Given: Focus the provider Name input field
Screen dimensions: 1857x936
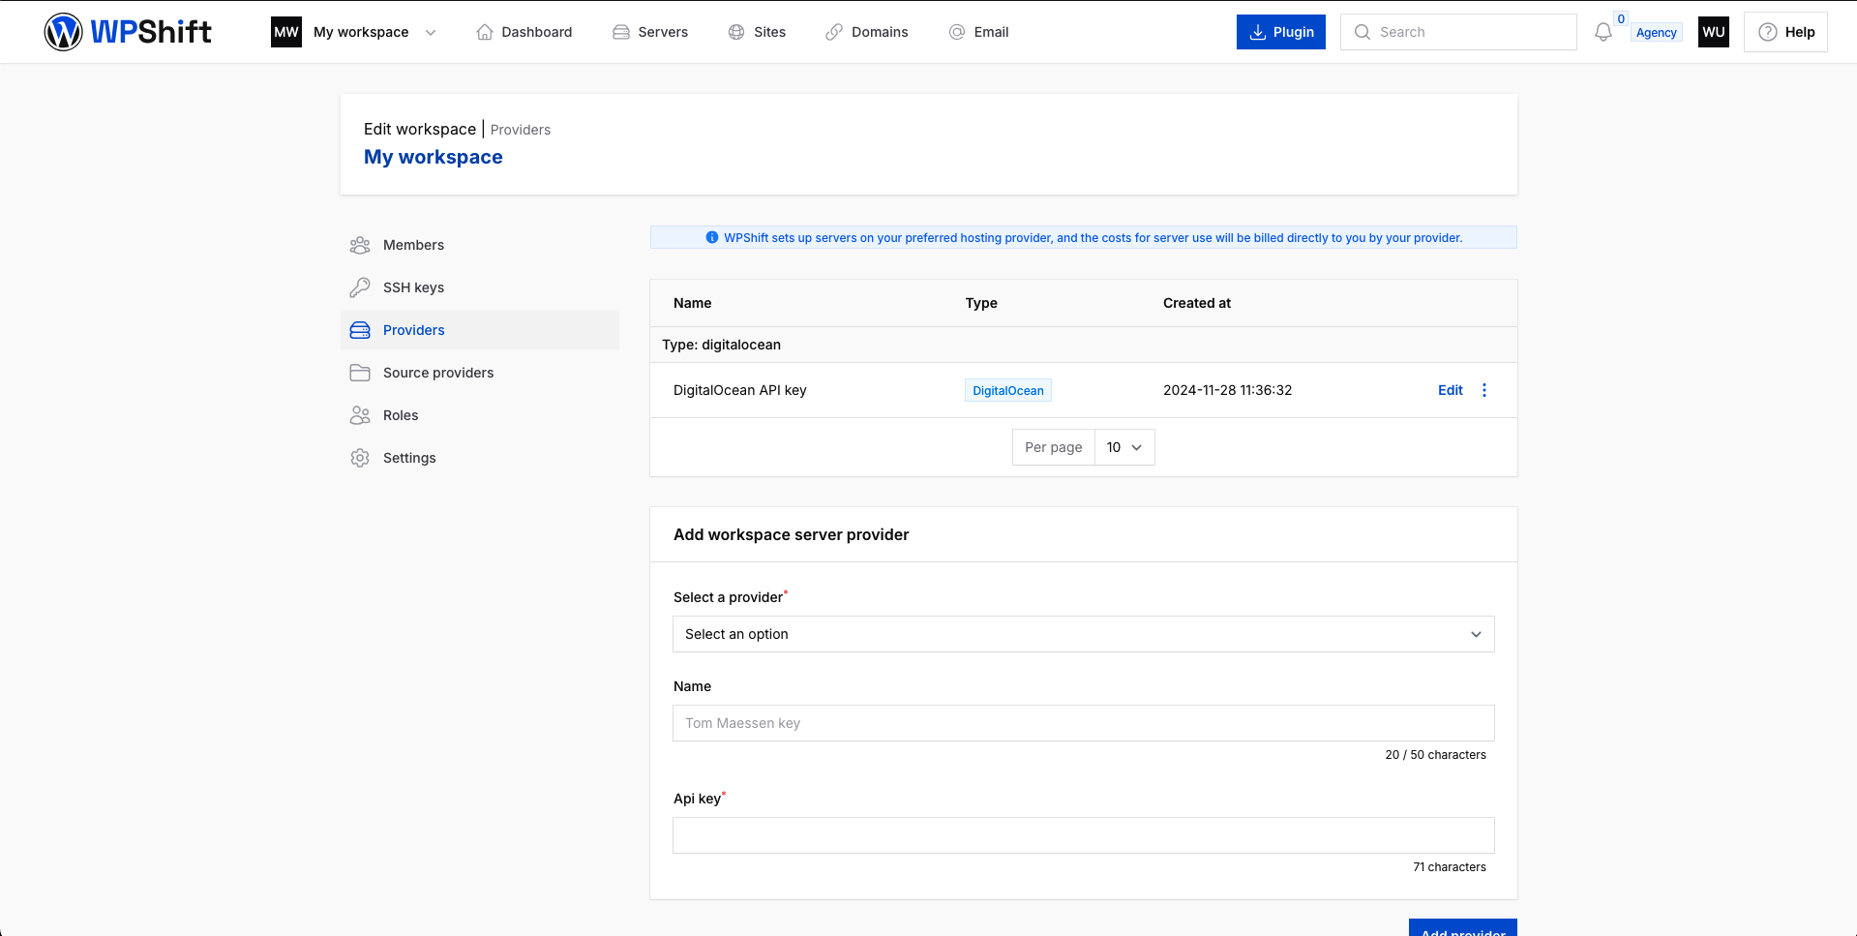Looking at the screenshot, I should click(x=1084, y=723).
